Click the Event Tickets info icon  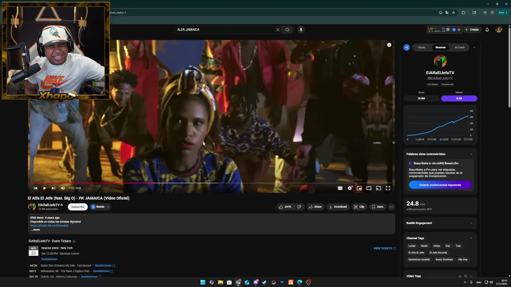point(74,241)
